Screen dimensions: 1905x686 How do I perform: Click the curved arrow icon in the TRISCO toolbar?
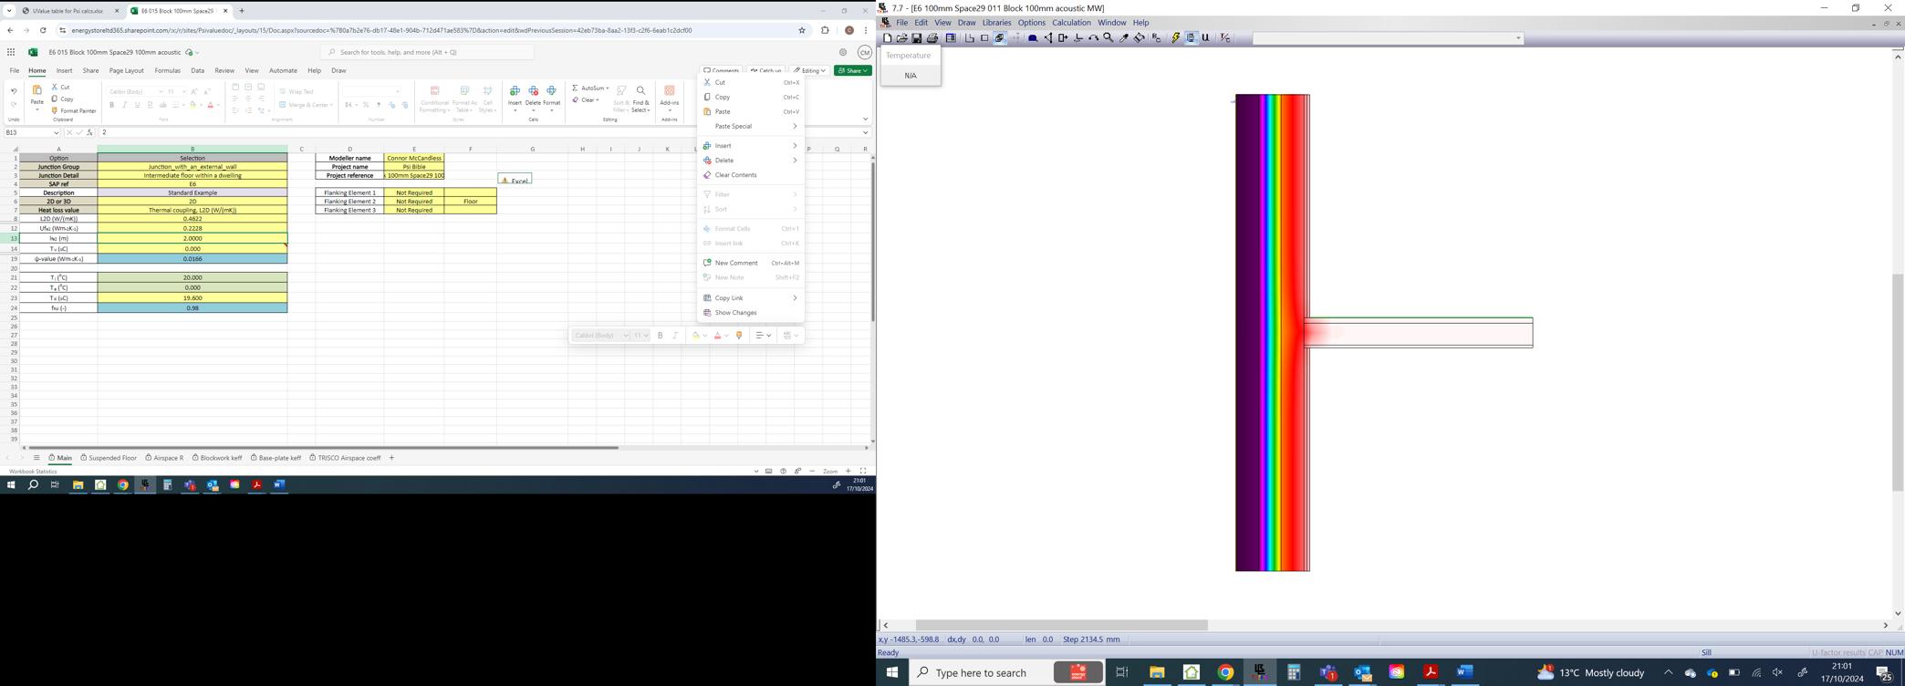1093,38
